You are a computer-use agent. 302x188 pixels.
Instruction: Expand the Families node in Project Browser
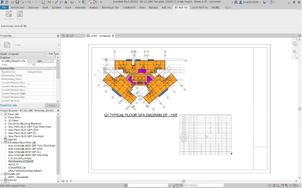pos(2,180)
